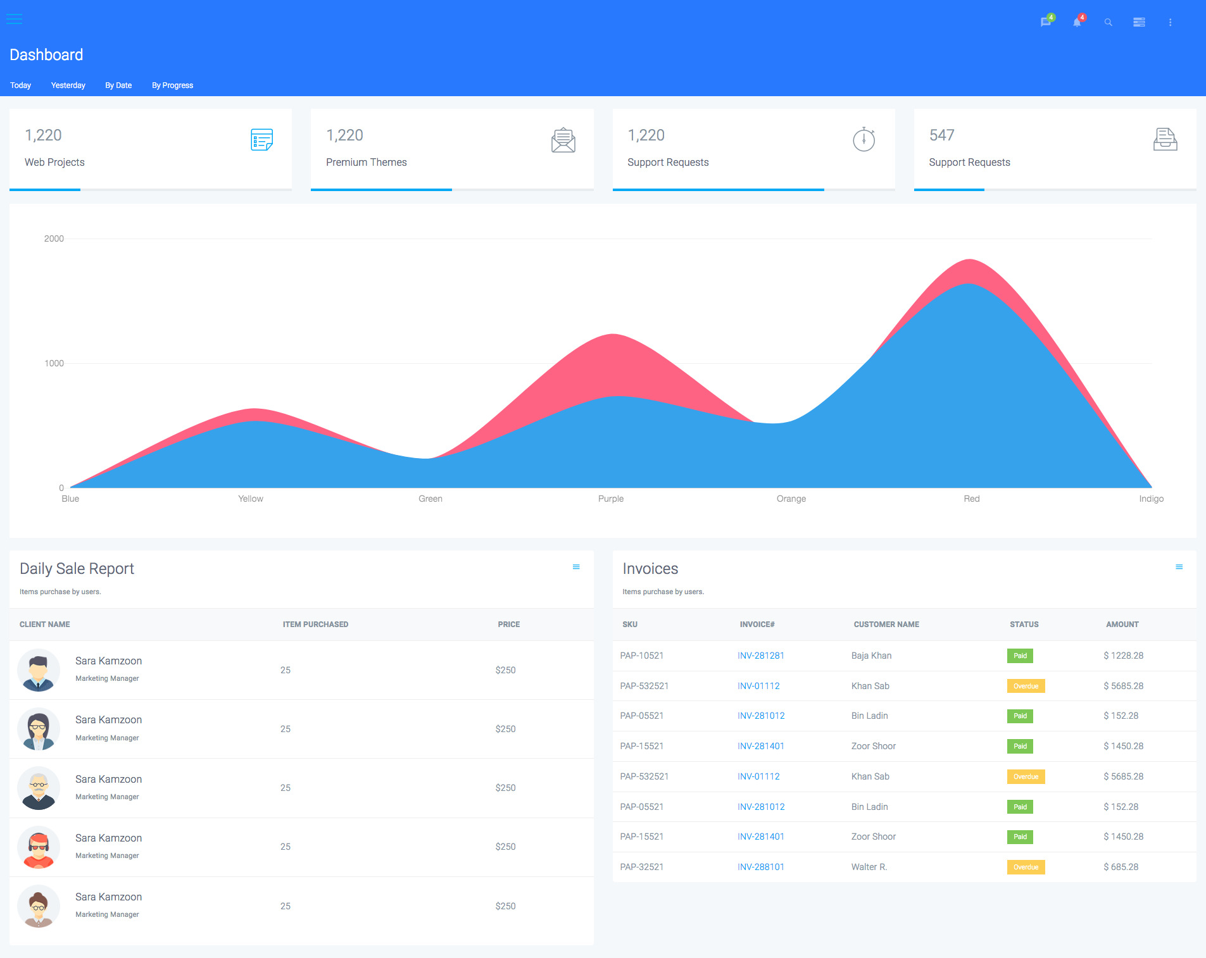This screenshot has width=1206, height=958.
Task: Expand the Invoices panel options menu
Action: pyautogui.click(x=1179, y=567)
